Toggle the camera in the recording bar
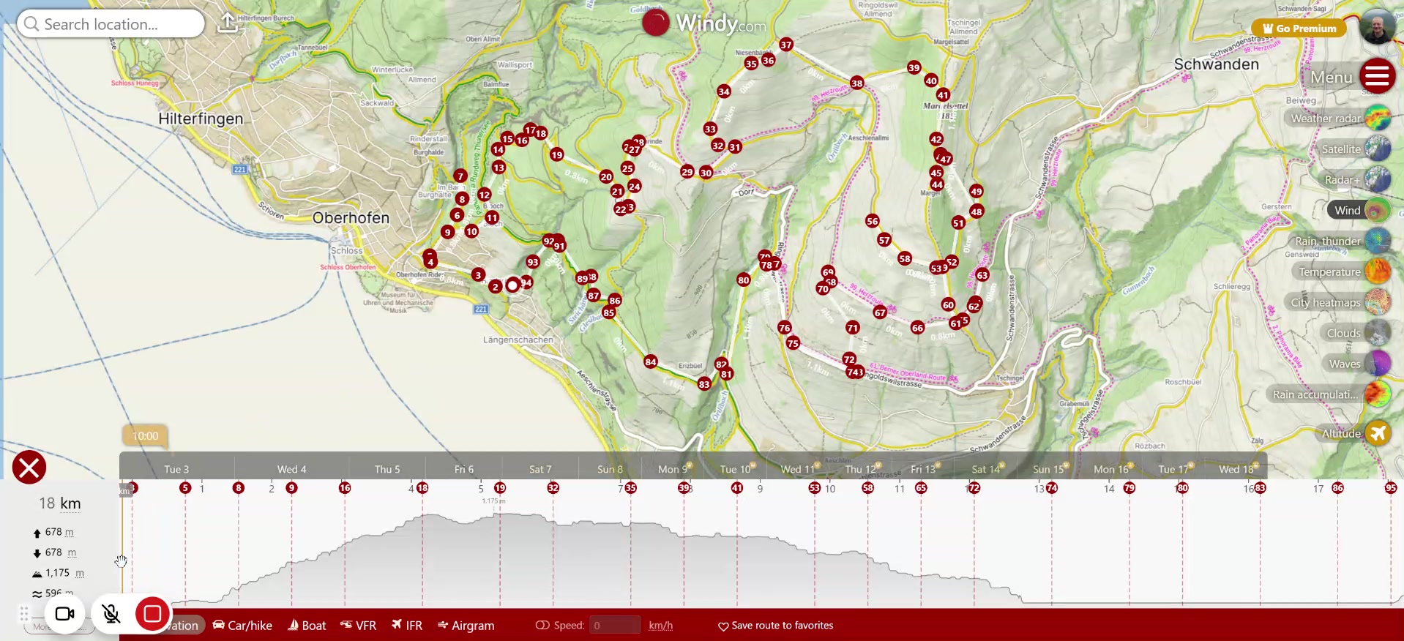1404x641 pixels. coord(65,614)
